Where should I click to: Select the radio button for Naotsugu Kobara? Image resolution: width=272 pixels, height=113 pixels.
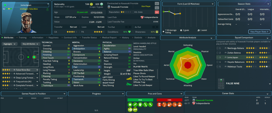(x=217, y=48)
